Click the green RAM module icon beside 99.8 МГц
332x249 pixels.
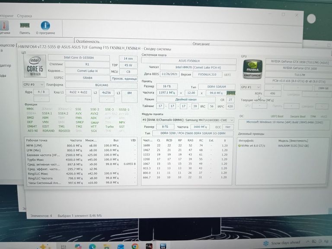(230, 93)
